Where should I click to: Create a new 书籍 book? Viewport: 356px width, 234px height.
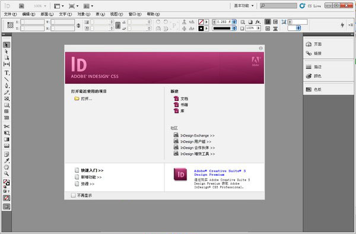pos(181,105)
